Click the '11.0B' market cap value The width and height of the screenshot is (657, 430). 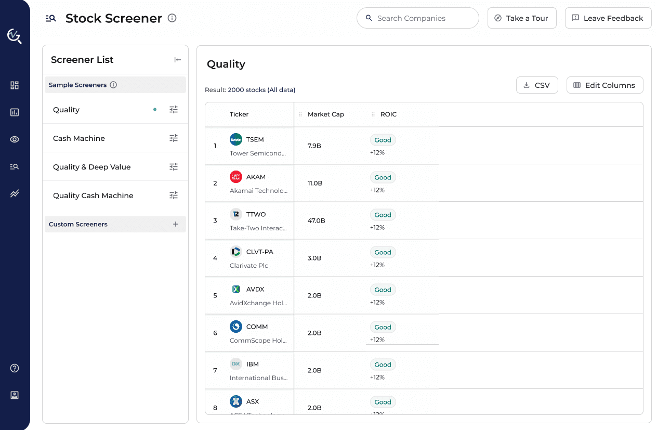coord(315,183)
